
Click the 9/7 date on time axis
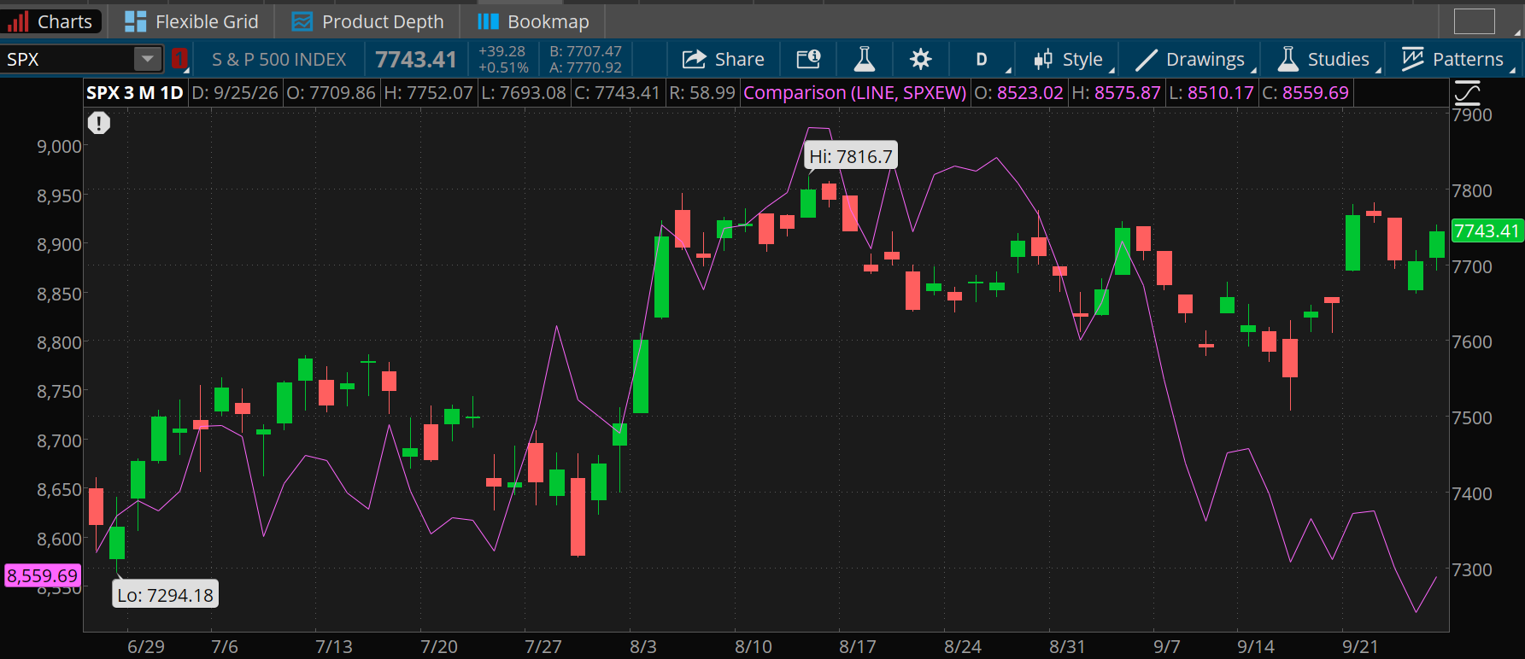pyautogui.click(x=1167, y=646)
